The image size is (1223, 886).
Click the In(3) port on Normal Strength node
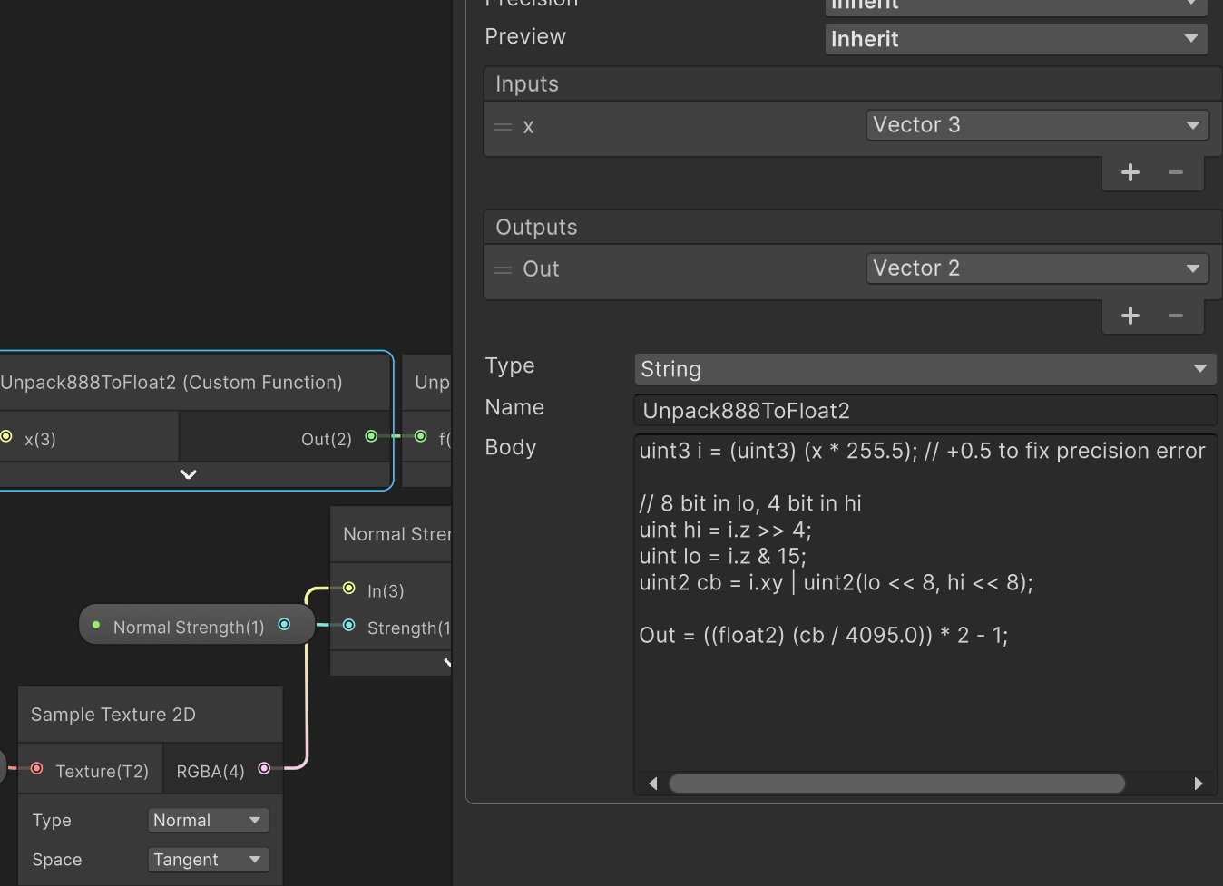(349, 589)
